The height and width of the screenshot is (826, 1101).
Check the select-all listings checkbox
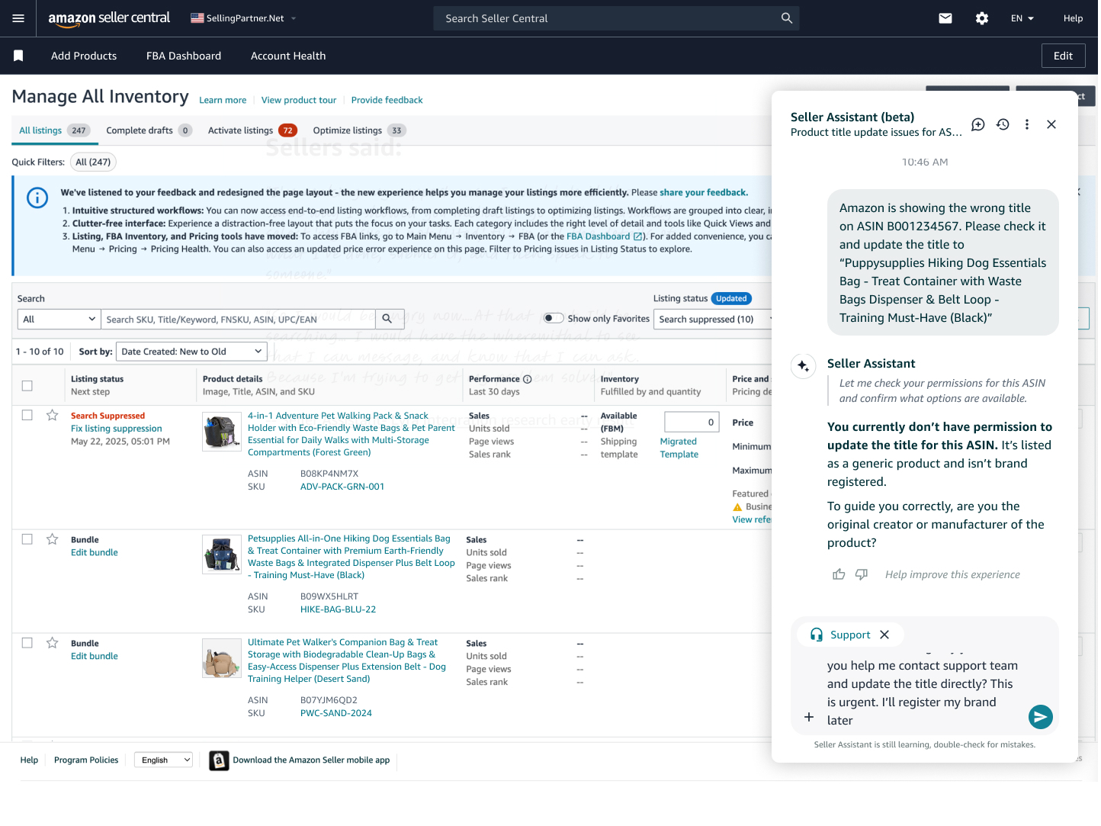tap(27, 385)
